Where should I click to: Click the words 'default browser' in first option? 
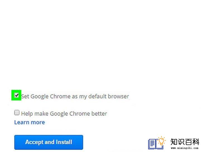(109, 96)
